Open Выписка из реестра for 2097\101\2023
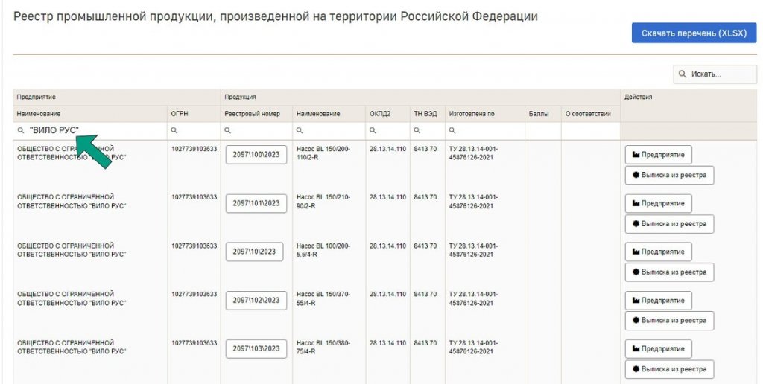Screen dimensions: 763x384 pyautogui.click(x=669, y=223)
